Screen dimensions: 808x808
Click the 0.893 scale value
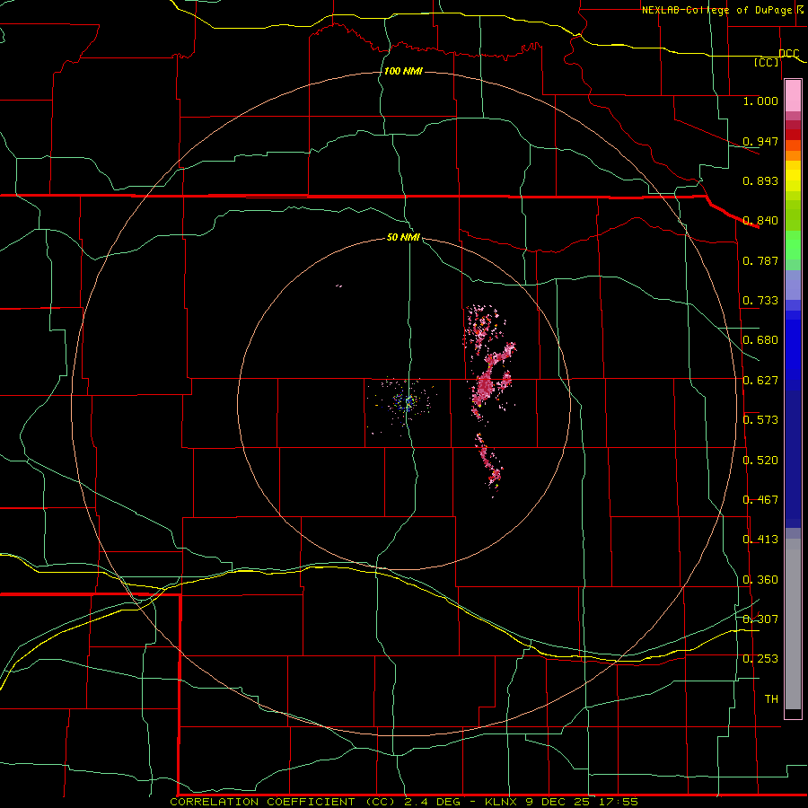click(x=760, y=180)
